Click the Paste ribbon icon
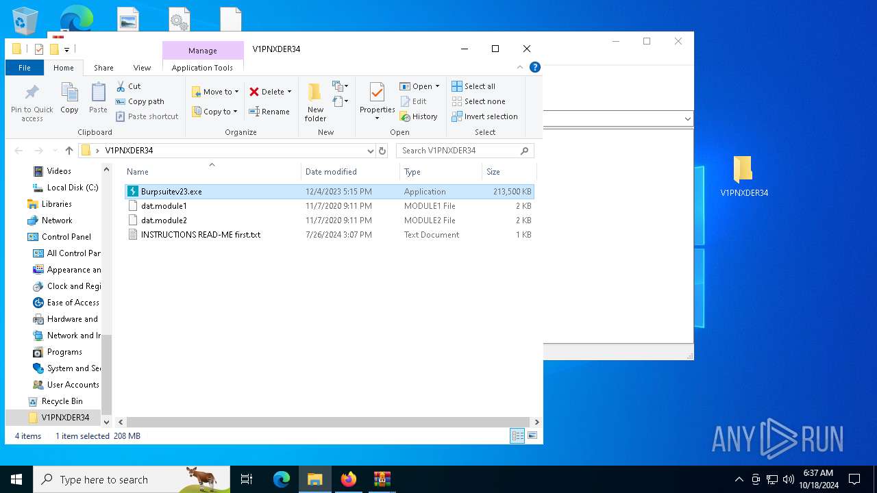 [x=98, y=98]
